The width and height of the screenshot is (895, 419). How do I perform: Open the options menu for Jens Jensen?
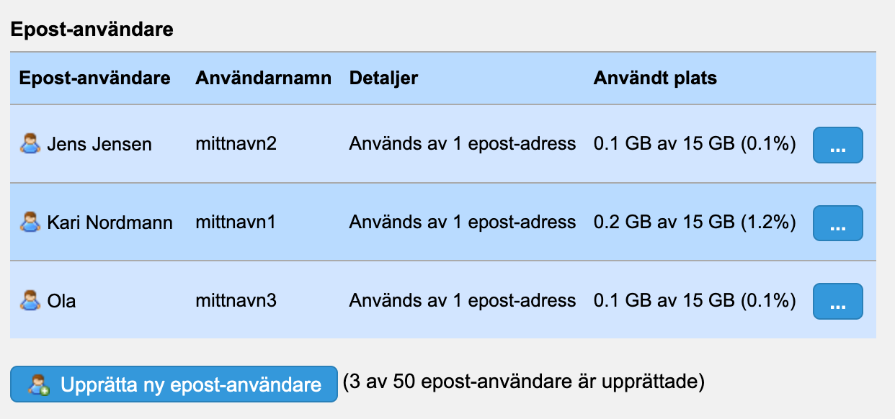point(837,145)
